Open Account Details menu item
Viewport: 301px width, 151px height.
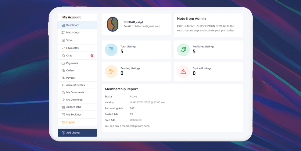click(75, 85)
